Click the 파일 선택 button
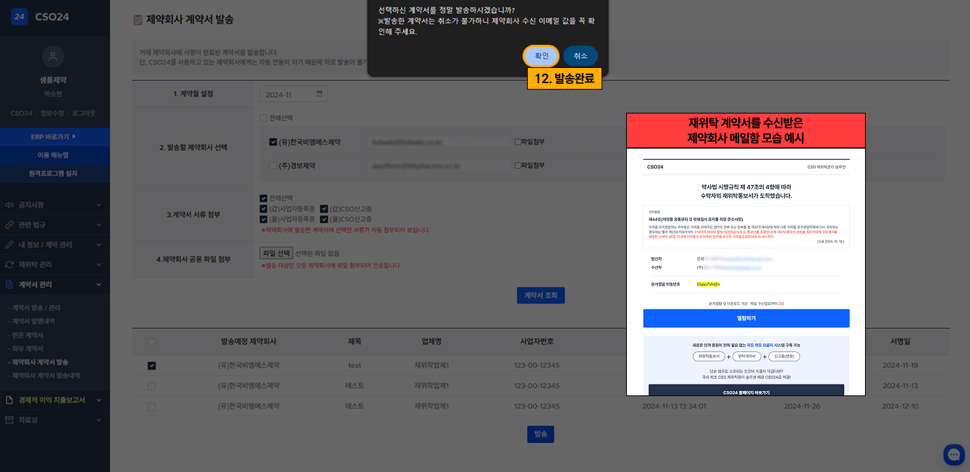Image resolution: width=970 pixels, height=472 pixels. tap(276, 253)
